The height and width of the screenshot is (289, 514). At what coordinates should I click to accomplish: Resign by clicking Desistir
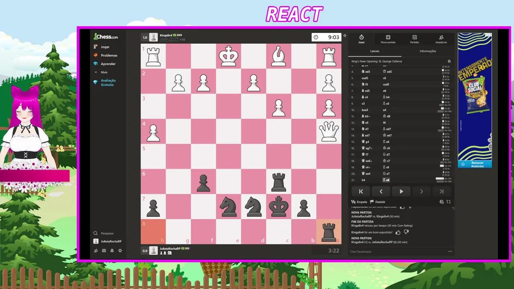(380, 202)
